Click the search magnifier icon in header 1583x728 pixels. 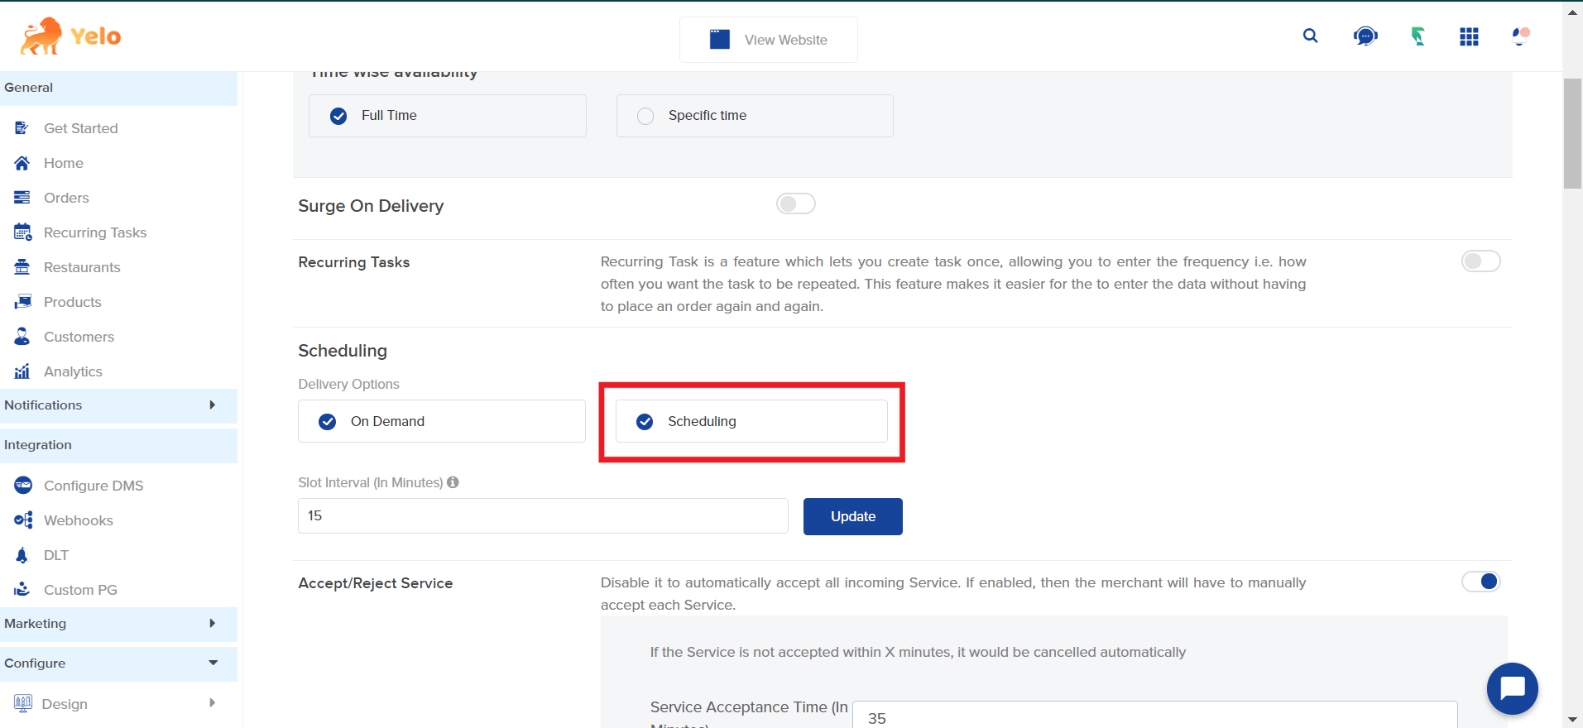coord(1310,36)
